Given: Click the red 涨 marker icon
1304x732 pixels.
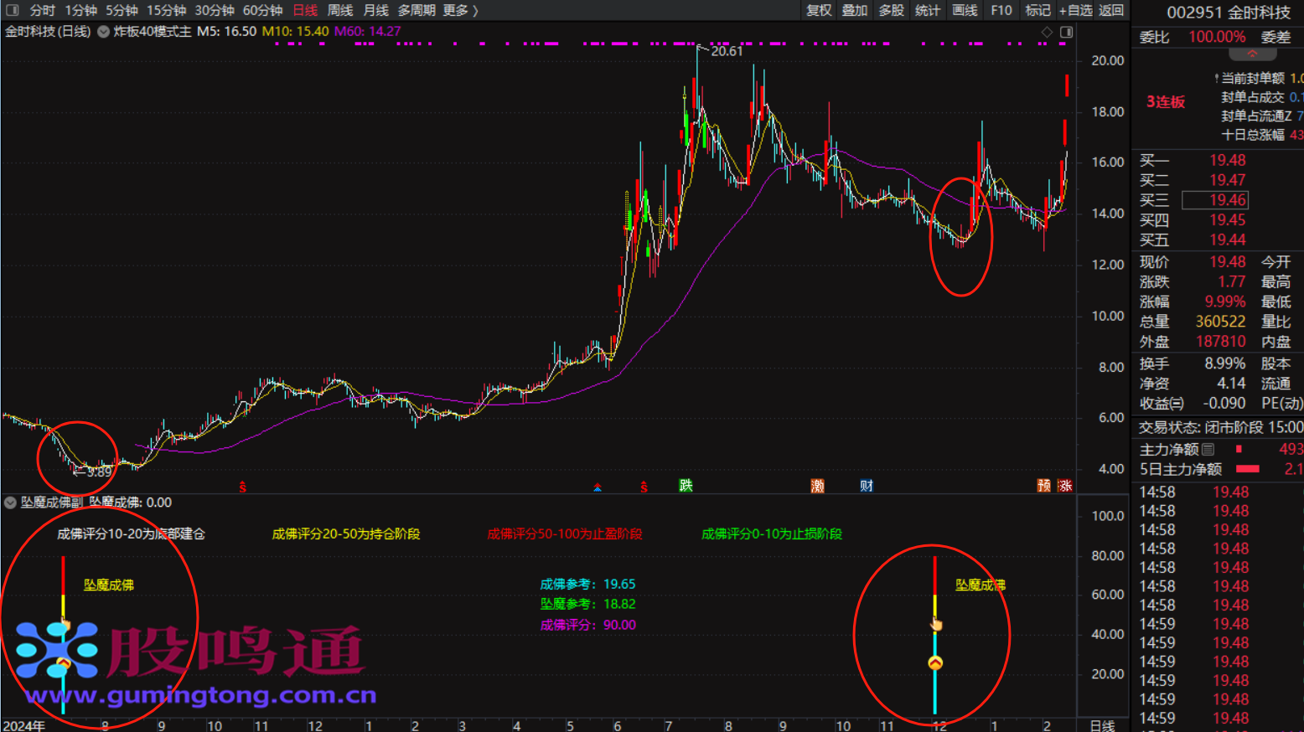Looking at the screenshot, I should pyautogui.click(x=1064, y=486).
